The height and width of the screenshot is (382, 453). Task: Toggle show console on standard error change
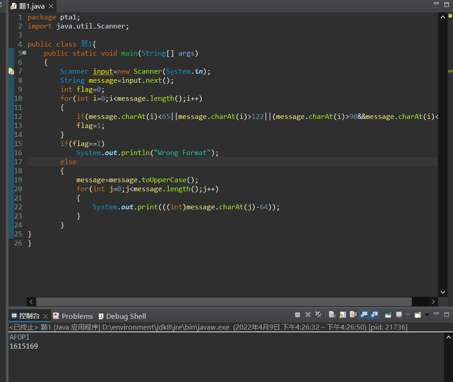click(374, 315)
